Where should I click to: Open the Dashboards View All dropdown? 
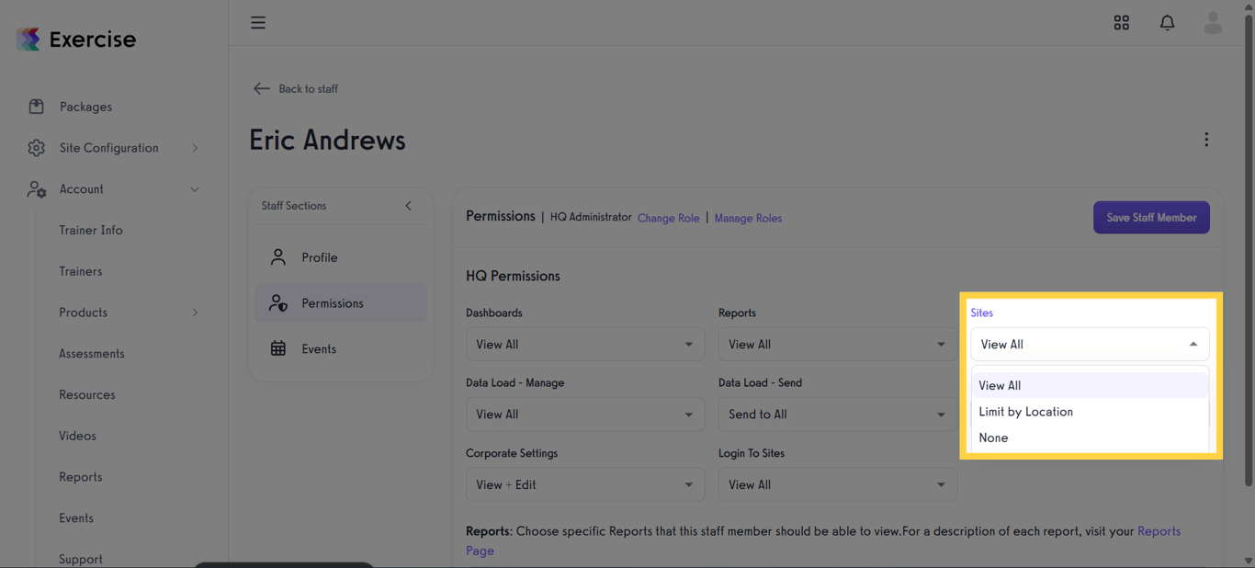click(x=585, y=344)
